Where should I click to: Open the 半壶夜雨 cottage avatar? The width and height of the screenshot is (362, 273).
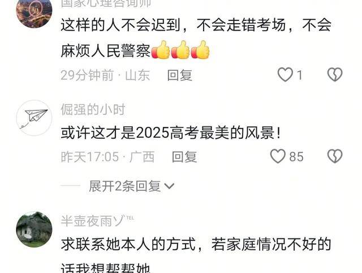(x=34, y=229)
